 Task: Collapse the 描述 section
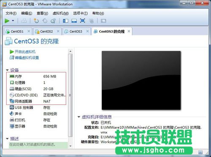[x=7, y=139]
